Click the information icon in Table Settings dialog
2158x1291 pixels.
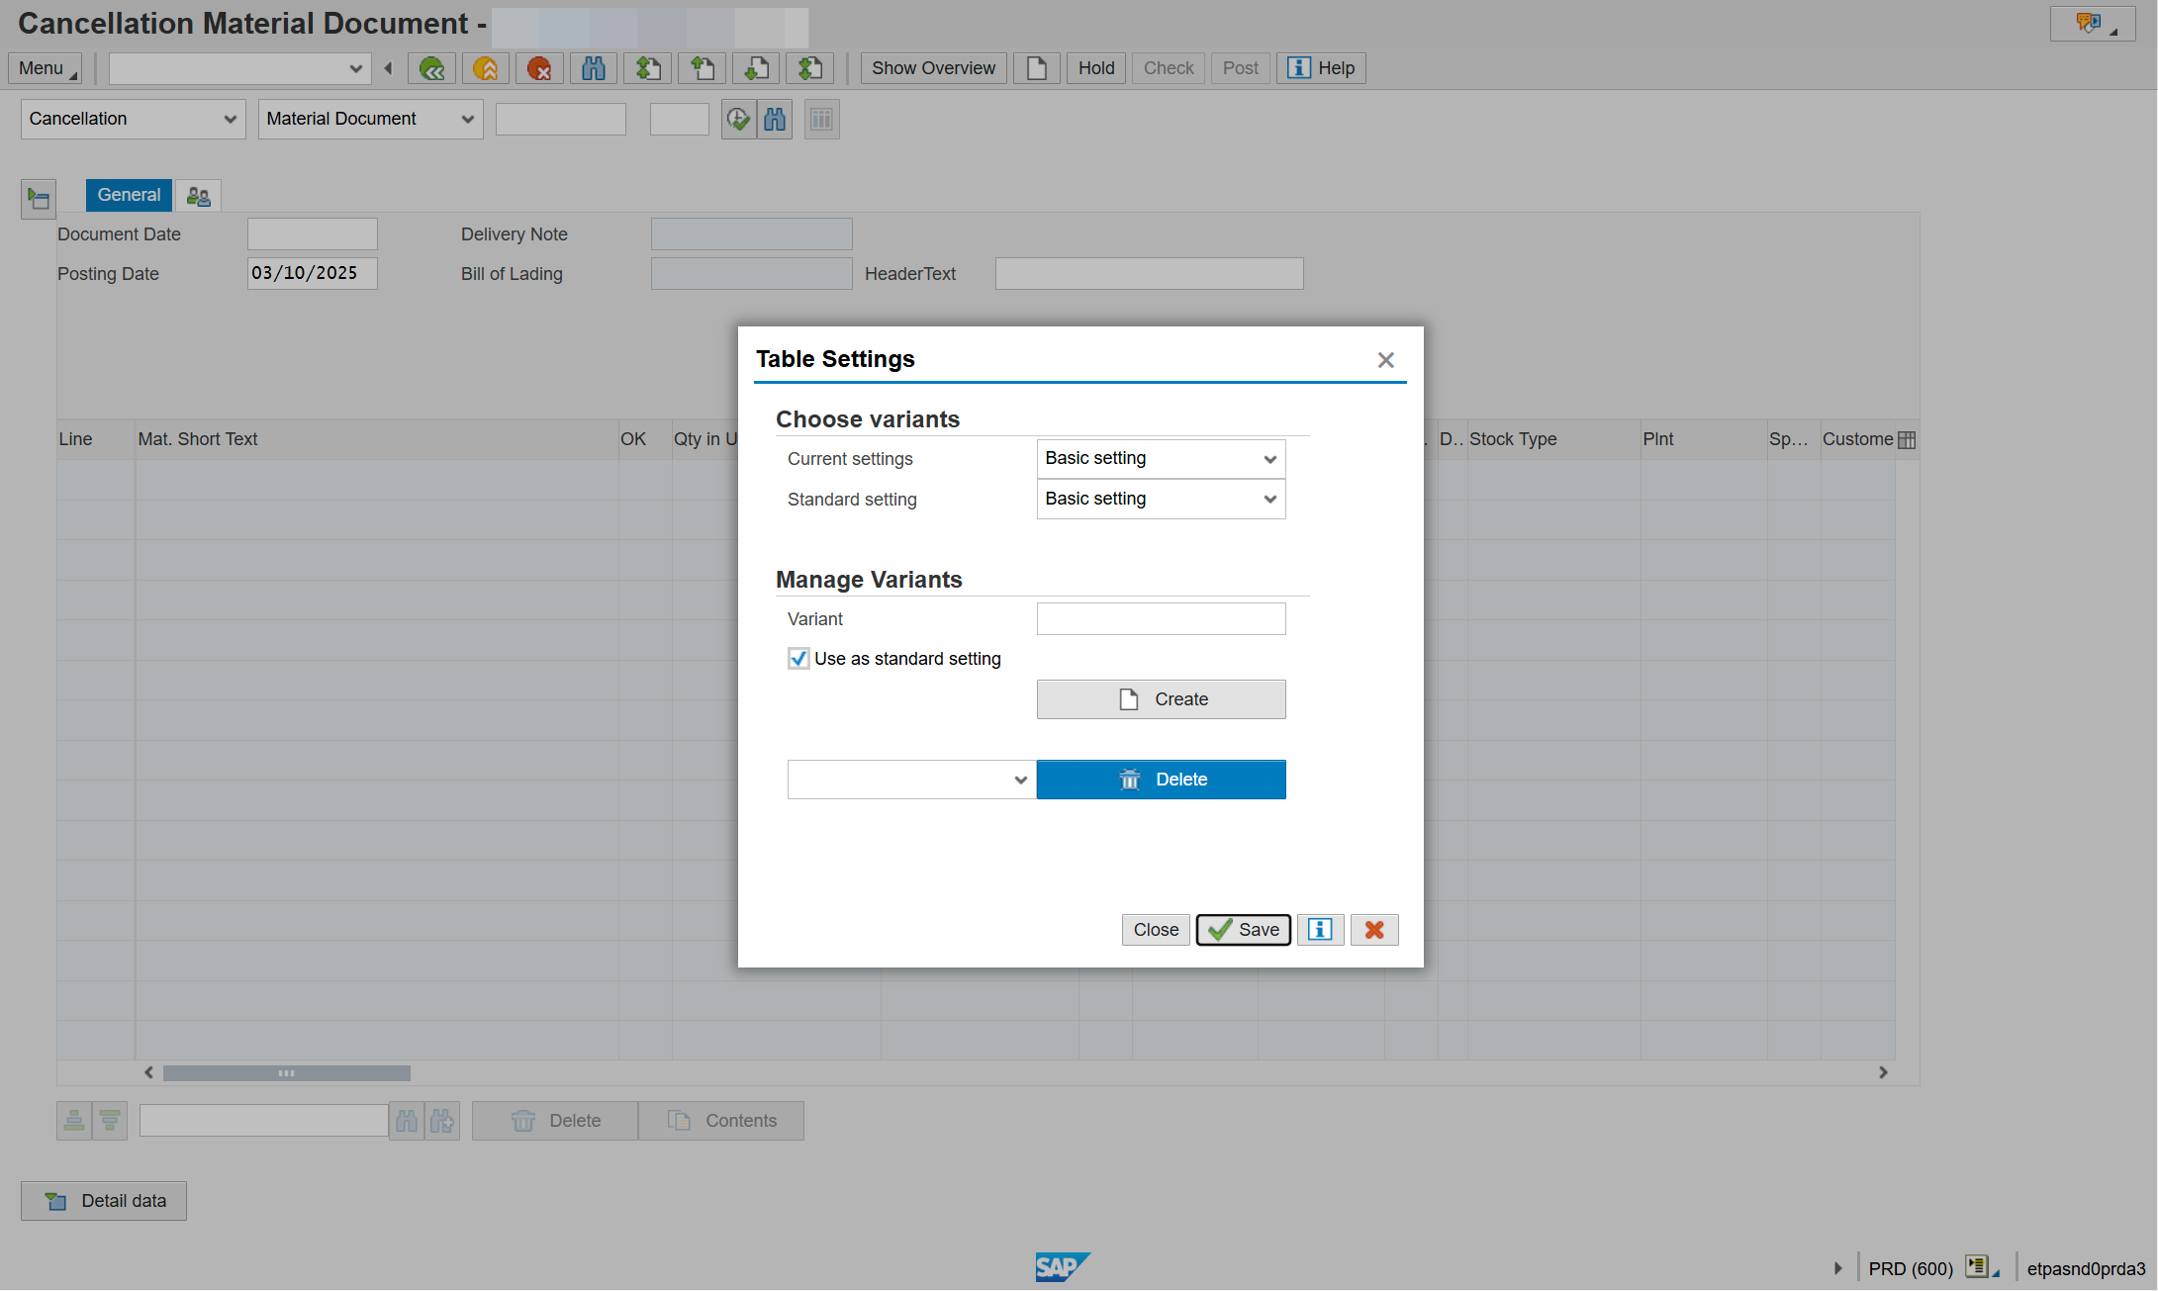point(1320,930)
